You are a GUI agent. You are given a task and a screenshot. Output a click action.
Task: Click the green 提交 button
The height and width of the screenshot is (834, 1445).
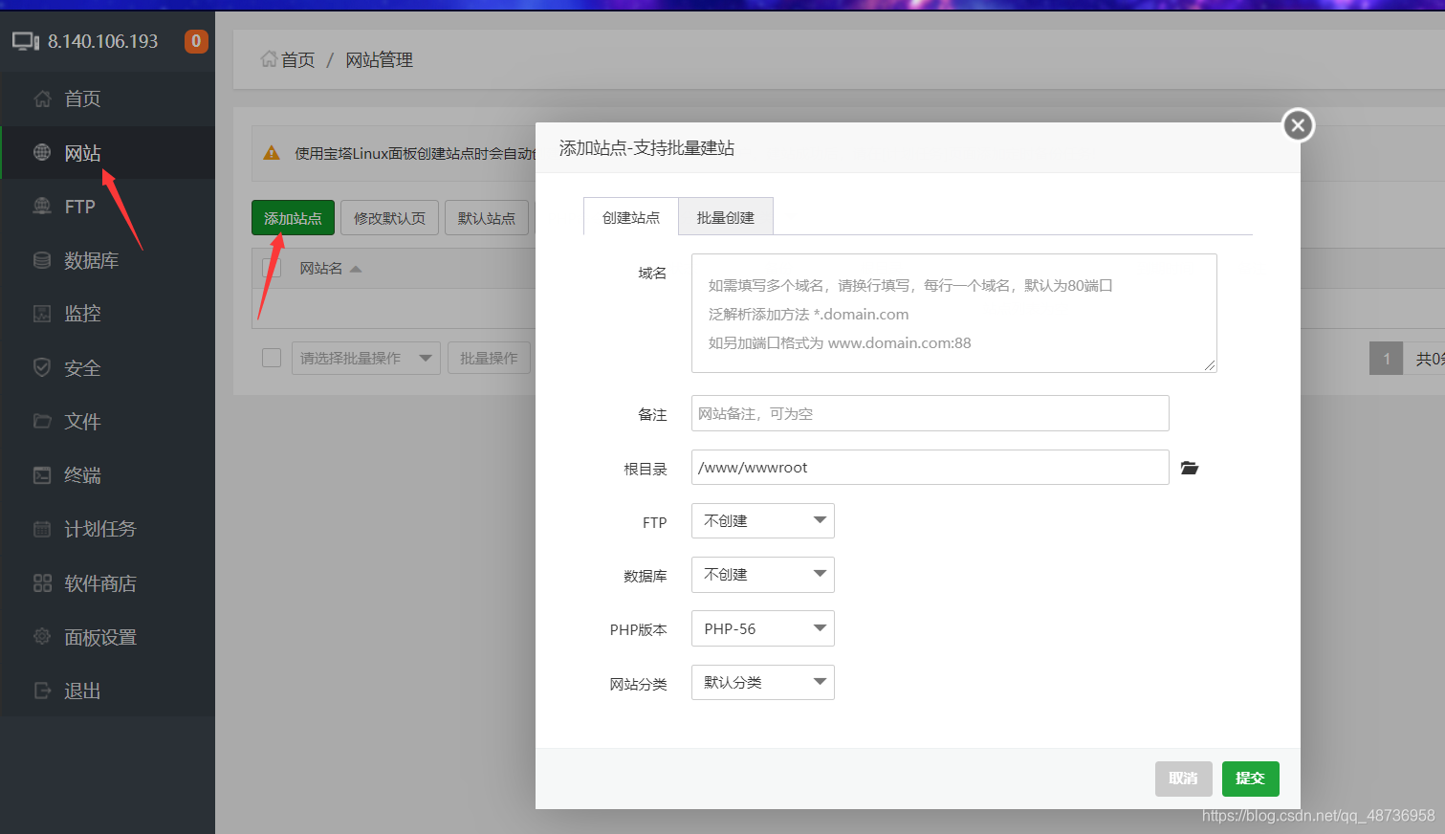[x=1250, y=779]
